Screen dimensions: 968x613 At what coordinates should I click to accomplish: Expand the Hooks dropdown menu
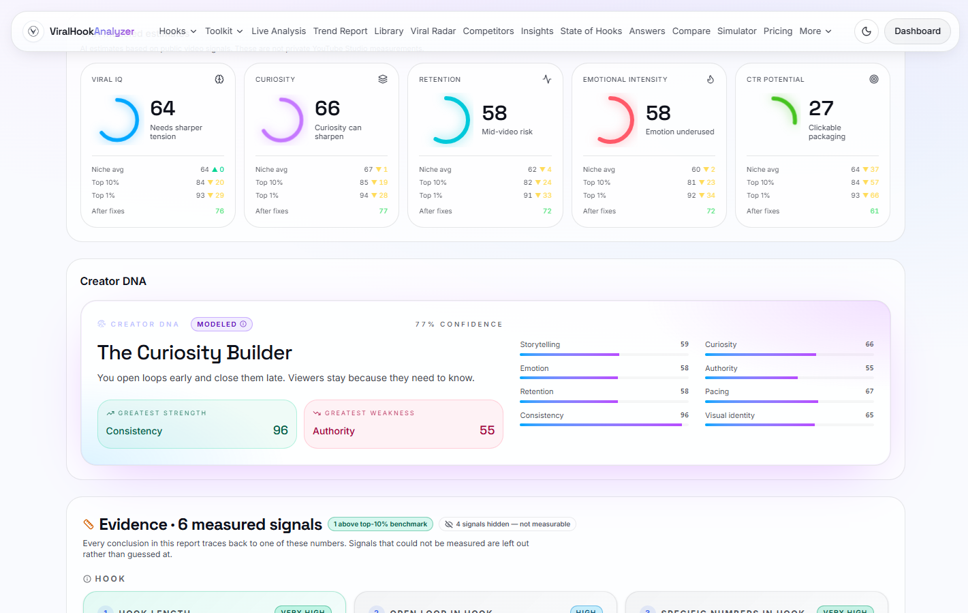pyautogui.click(x=178, y=31)
